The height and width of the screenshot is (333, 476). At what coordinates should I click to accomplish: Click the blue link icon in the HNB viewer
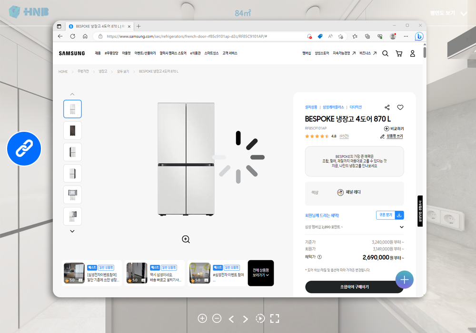pyautogui.click(x=24, y=148)
